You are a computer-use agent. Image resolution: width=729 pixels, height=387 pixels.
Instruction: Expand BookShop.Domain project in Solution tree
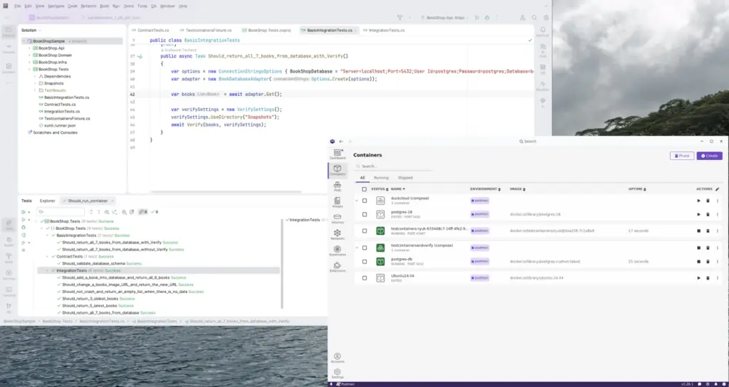[x=29, y=55]
